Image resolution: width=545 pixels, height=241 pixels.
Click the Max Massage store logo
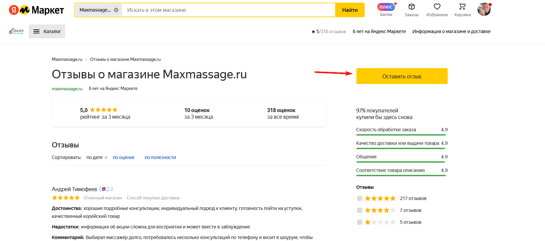[x=17, y=31]
